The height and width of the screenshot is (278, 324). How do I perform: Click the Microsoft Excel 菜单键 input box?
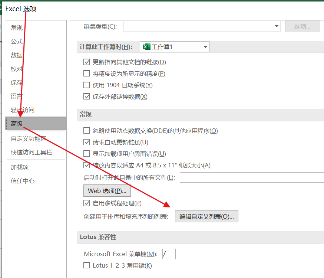168,254
